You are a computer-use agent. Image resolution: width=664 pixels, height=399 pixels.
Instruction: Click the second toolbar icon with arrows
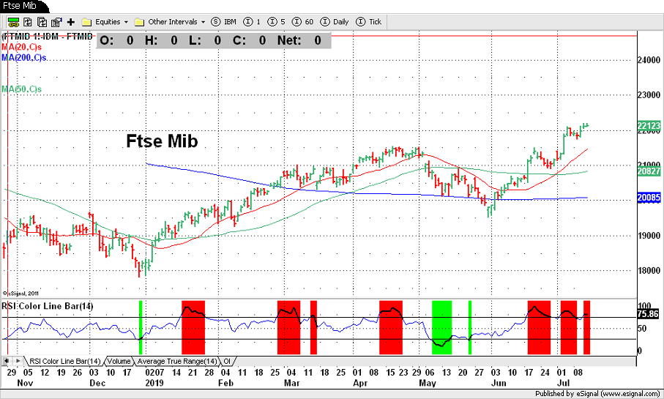click(28, 22)
